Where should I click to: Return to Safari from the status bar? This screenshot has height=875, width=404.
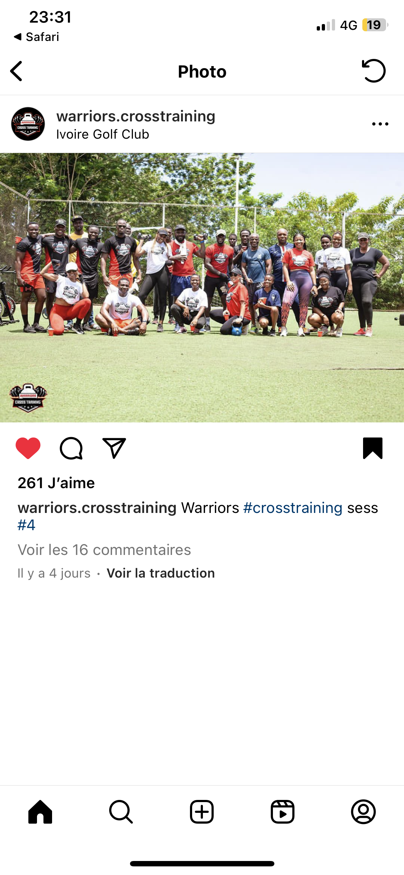(36, 37)
